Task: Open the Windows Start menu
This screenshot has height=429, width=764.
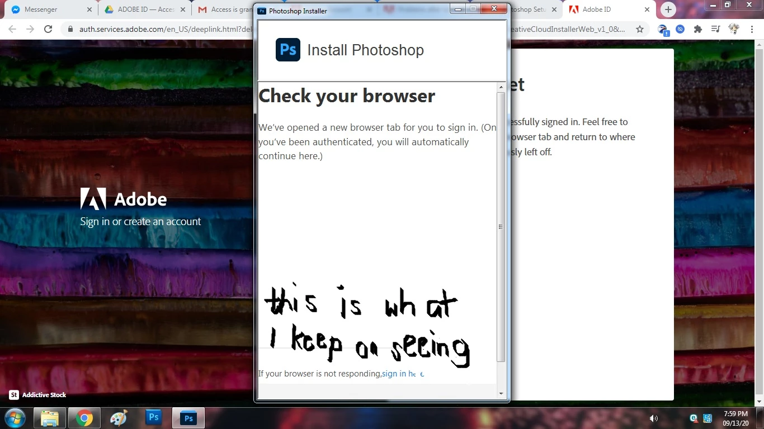Action: coord(15,418)
